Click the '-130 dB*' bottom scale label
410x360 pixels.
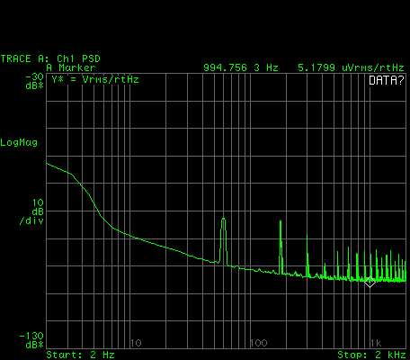tap(31, 340)
